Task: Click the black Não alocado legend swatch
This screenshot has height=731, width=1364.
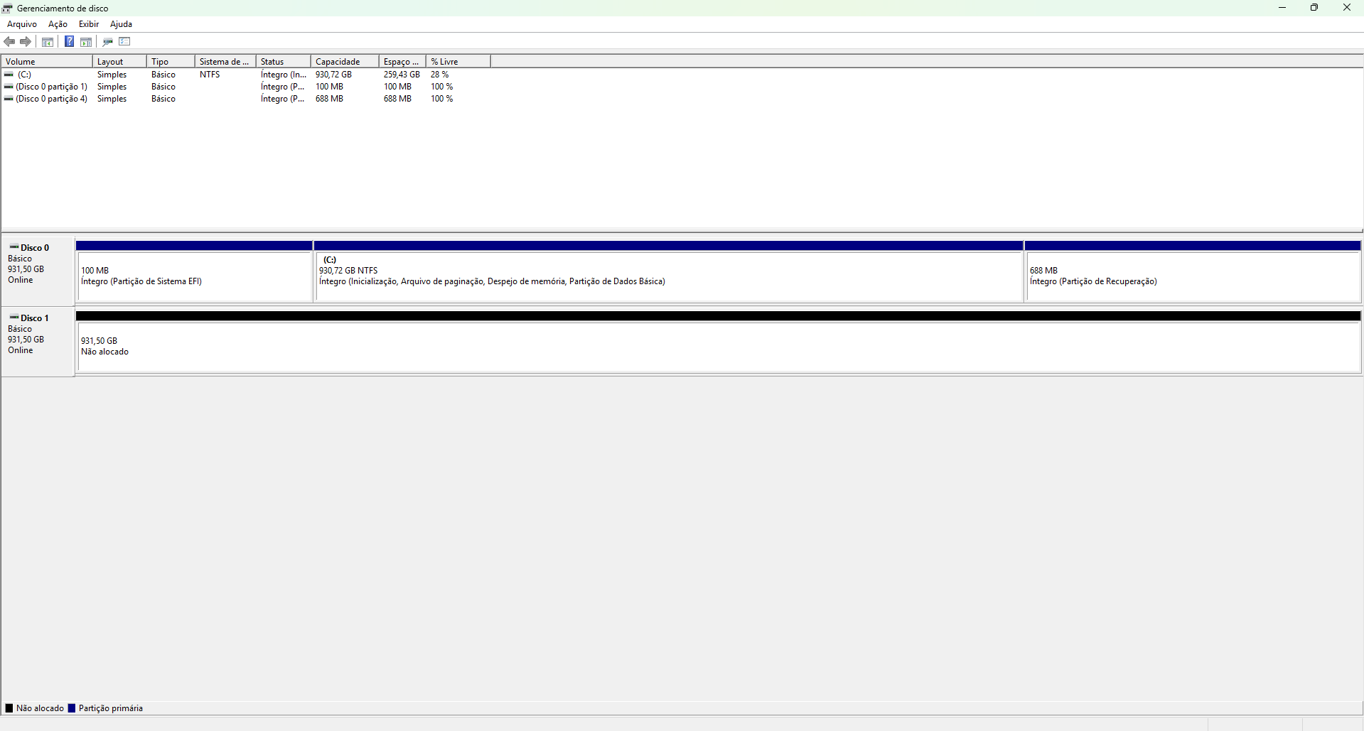Action: point(9,708)
